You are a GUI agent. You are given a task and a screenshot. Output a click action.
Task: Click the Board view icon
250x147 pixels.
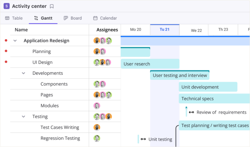click(66, 18)
